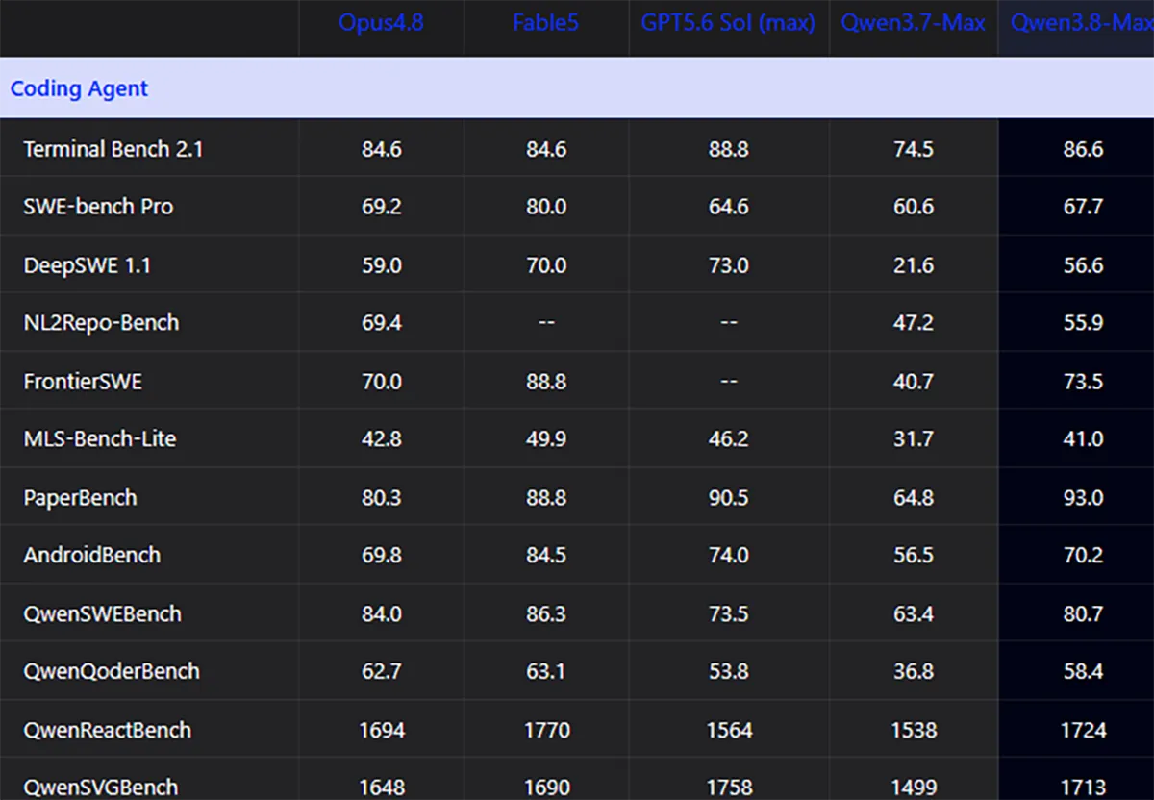Select the FrontierSWE row label
The height and width of the screenshot is (800, 1154).
(x=83, y=382)
